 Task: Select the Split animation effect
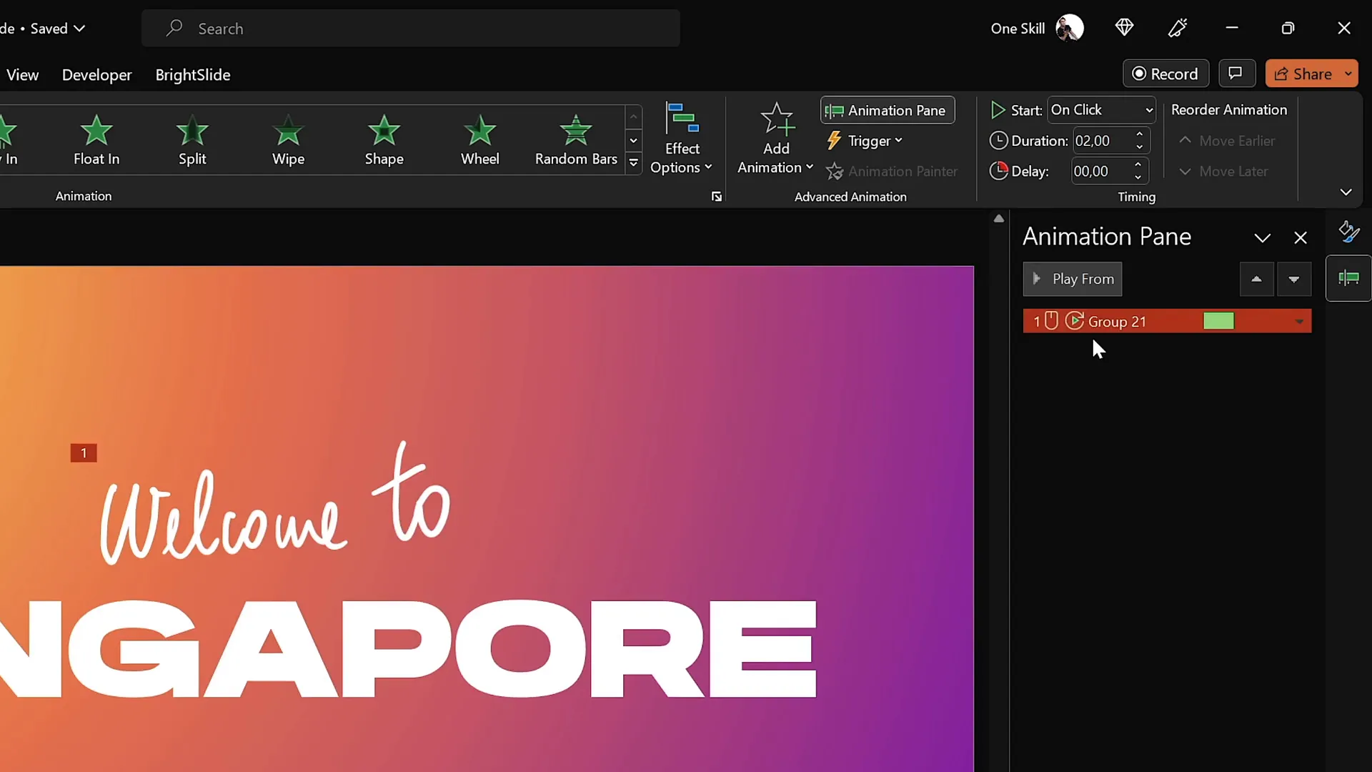[x=192, y=139]
